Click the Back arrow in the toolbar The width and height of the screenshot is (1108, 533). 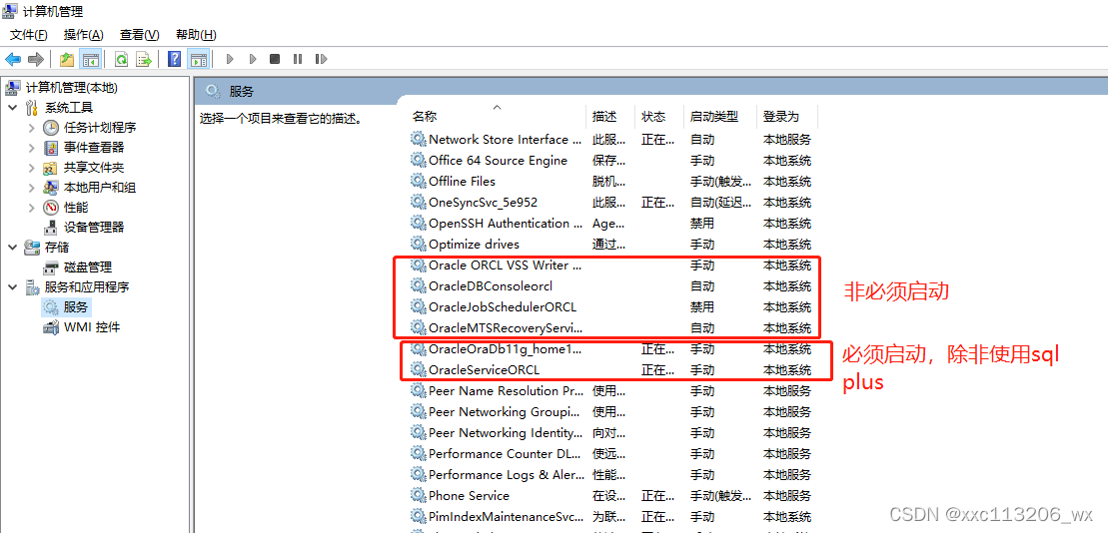(x=13, y=59)
